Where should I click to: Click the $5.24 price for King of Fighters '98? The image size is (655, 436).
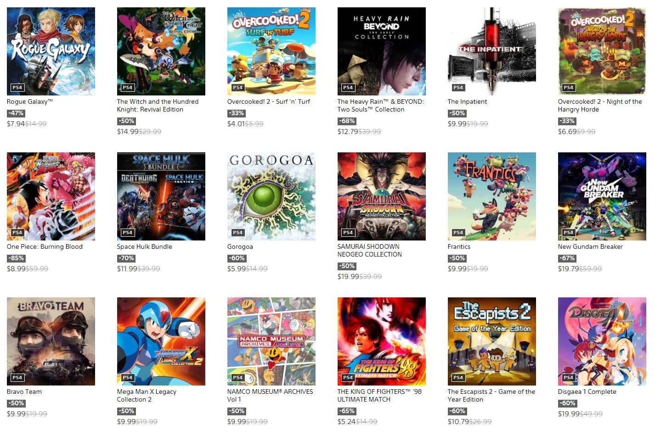pyautogui.click(x=346, y=421)
